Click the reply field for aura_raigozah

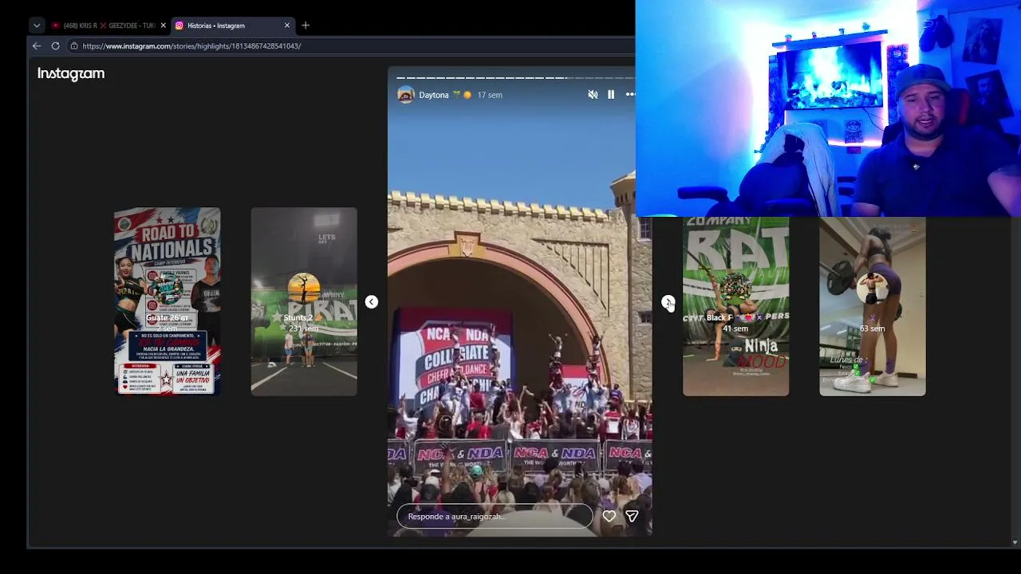point(495,517)
